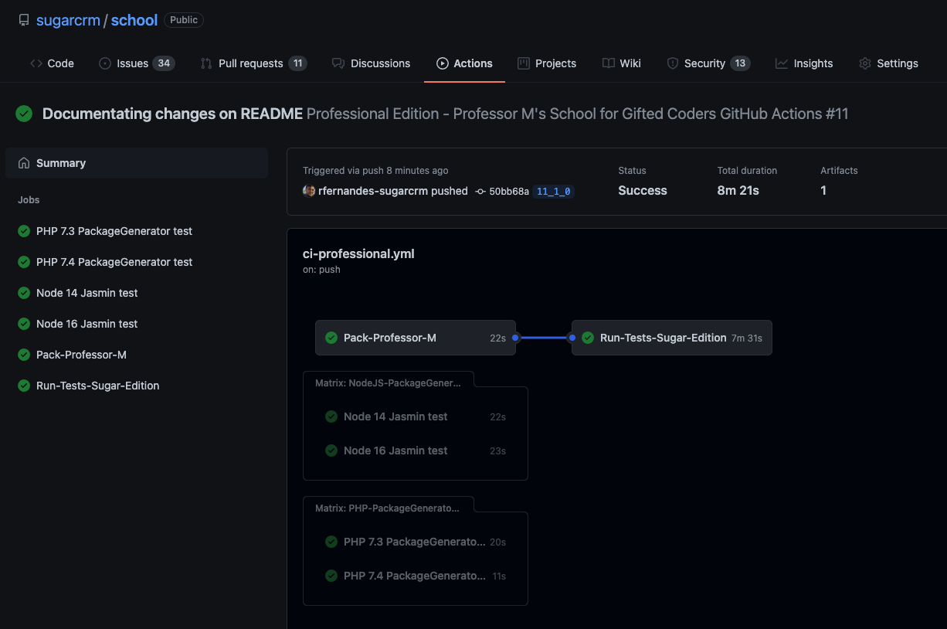Open the sugarcrm organization link
The image size is (947, 629).
tap(68, 20)
